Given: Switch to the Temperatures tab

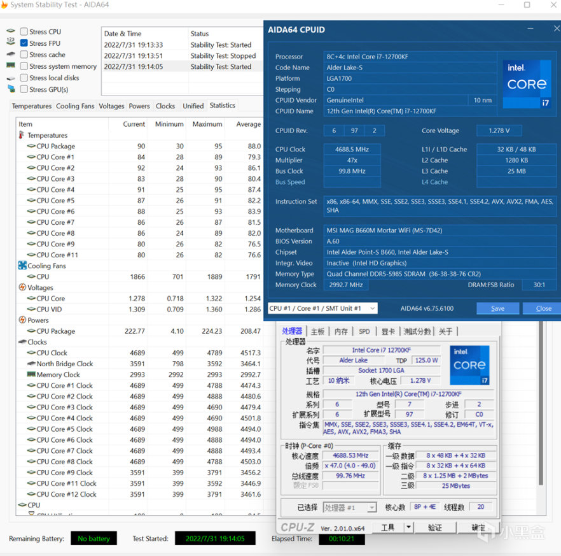Looking at the screenshot, I should (x=32, y=106).
